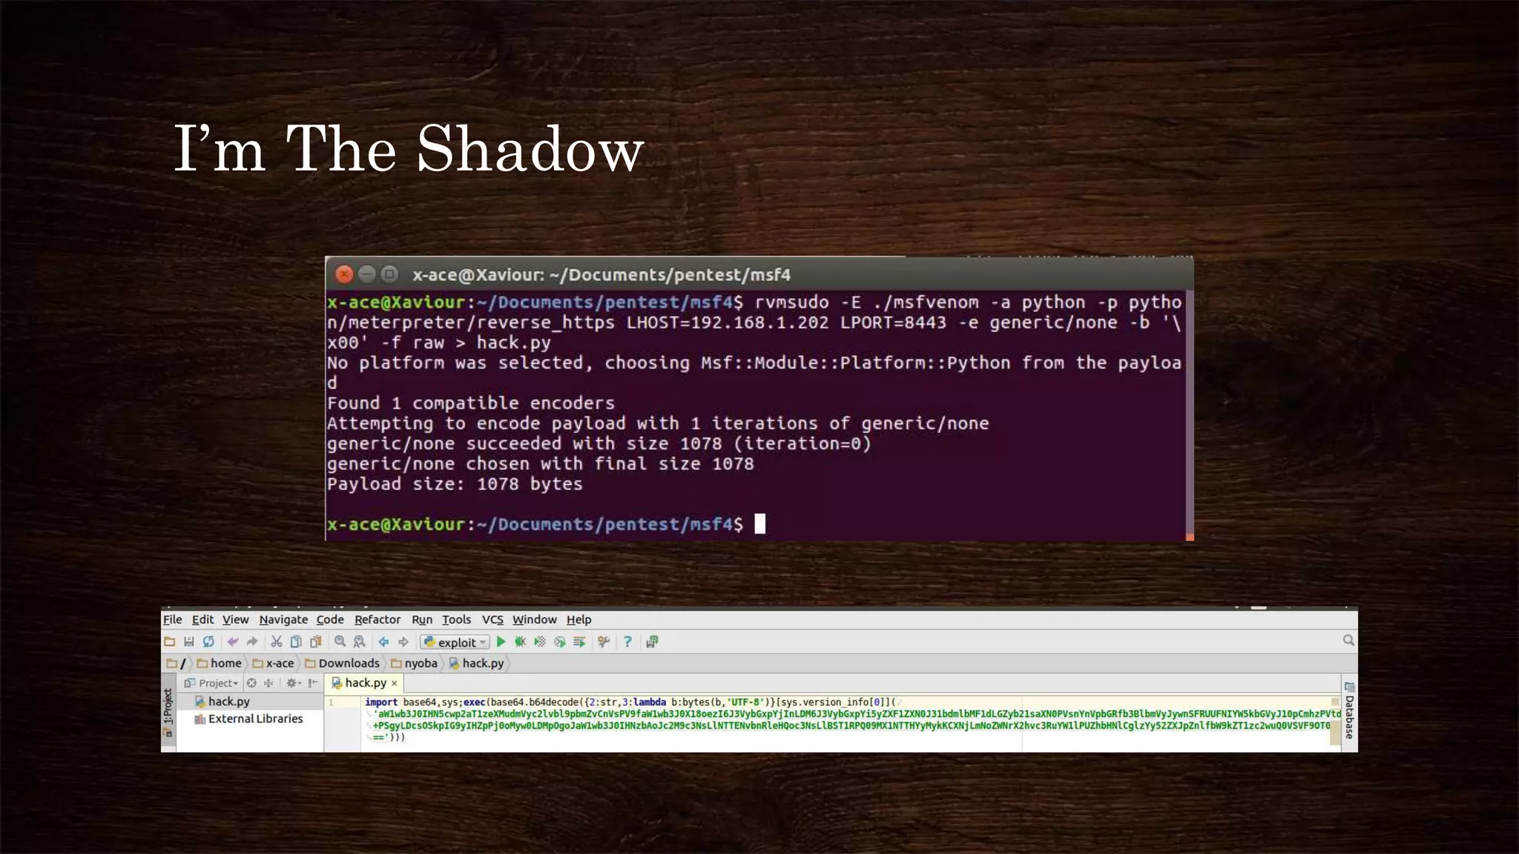The height and width of the screenshot is (854, 1519).
Task: Run the exploit configuration with green play
Action: [501, 642]
